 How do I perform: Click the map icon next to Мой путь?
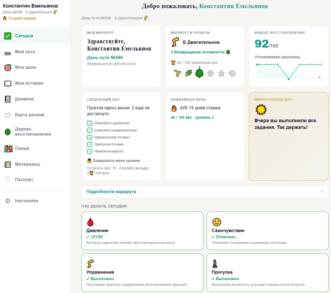[8, 53]
